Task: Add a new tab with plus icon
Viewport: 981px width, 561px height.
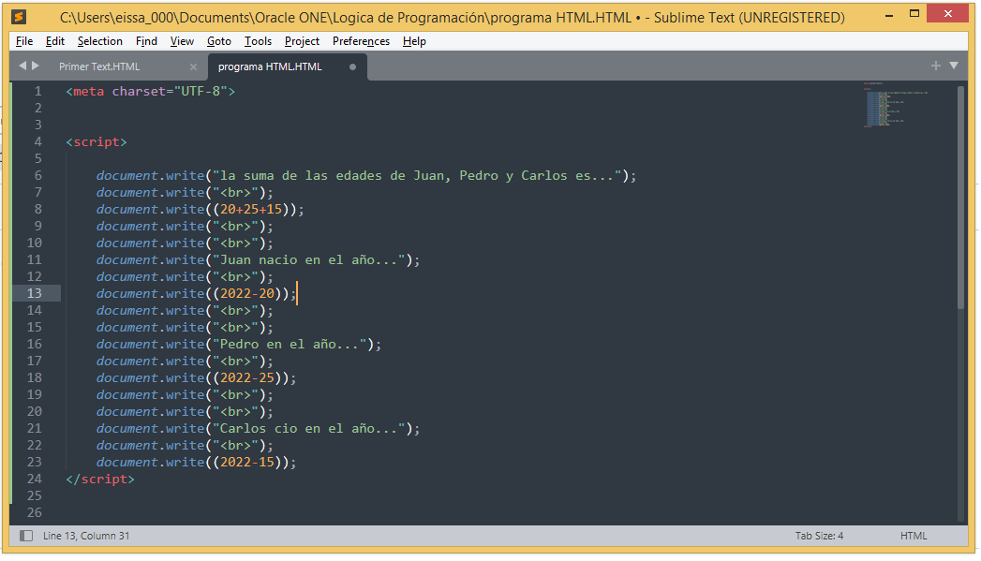Action: pyautogui.click(x=936, y=66)
